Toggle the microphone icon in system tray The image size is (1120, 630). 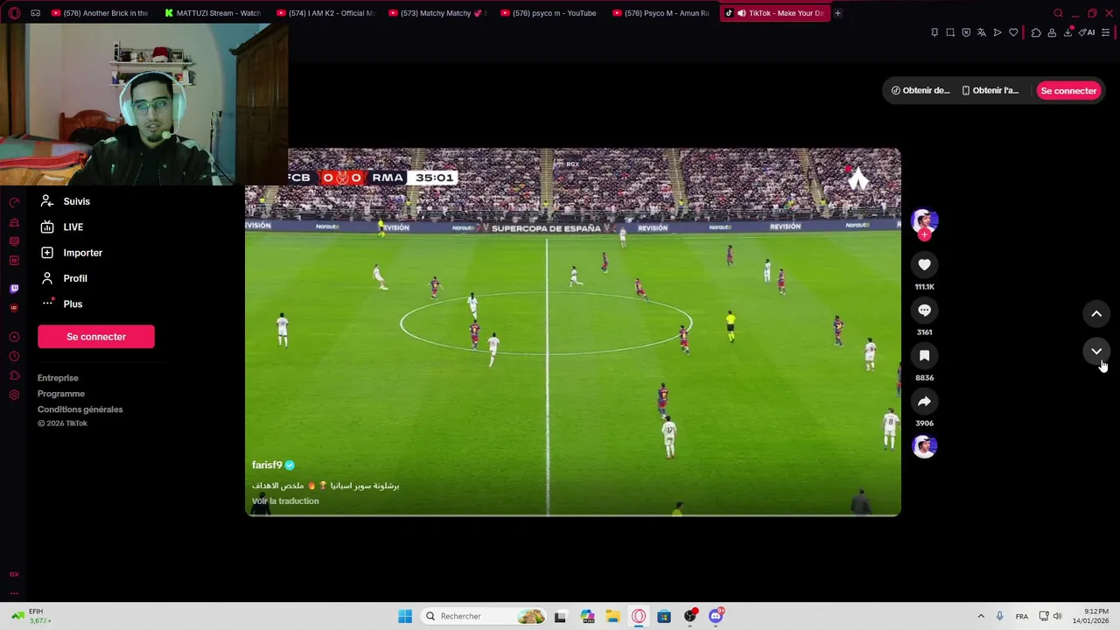click(x=999, y=616)
